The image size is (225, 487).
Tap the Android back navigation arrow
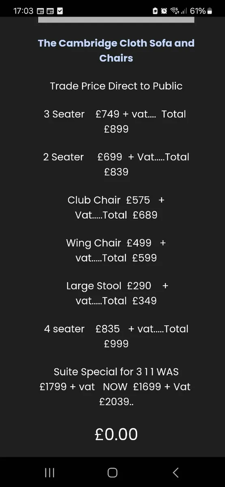click(x=175, y=472)
